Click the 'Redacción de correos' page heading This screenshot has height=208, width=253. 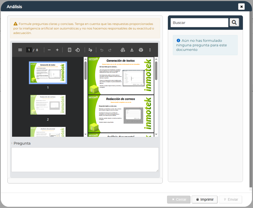121,99
